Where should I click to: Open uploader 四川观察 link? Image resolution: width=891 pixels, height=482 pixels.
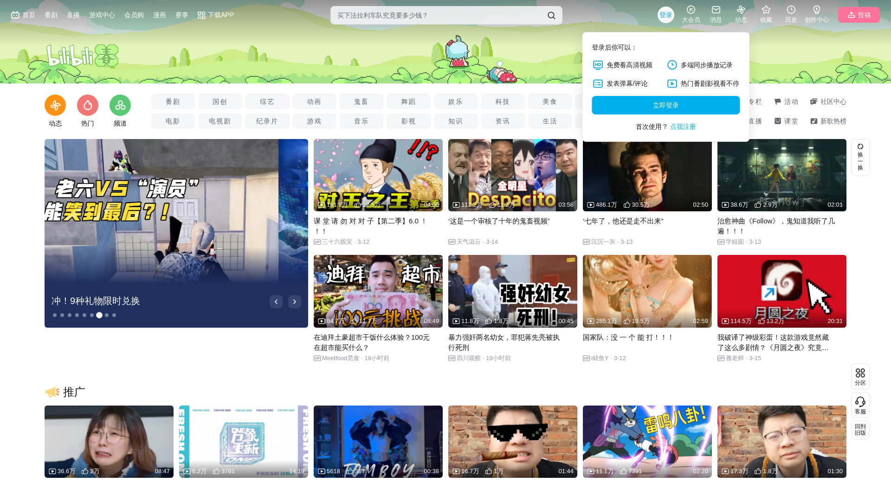(x=469, y=358)
